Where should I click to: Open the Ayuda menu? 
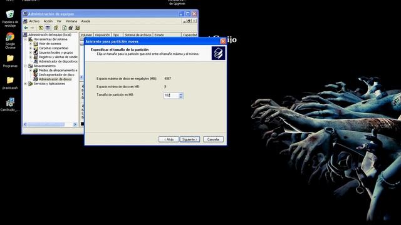coord(86,21)
